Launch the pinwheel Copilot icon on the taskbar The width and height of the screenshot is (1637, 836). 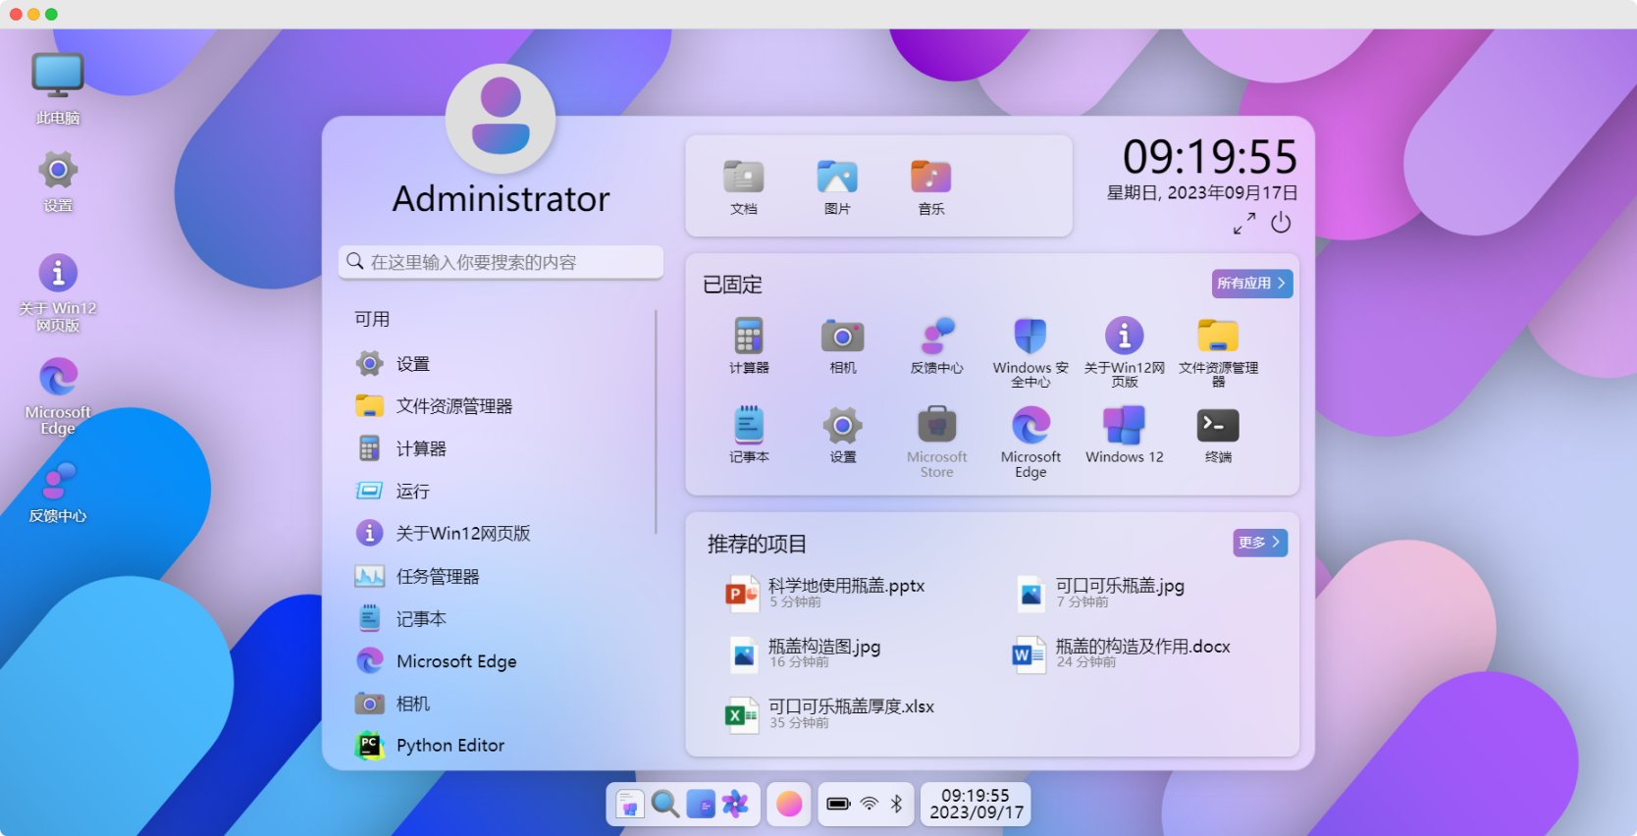735,805
